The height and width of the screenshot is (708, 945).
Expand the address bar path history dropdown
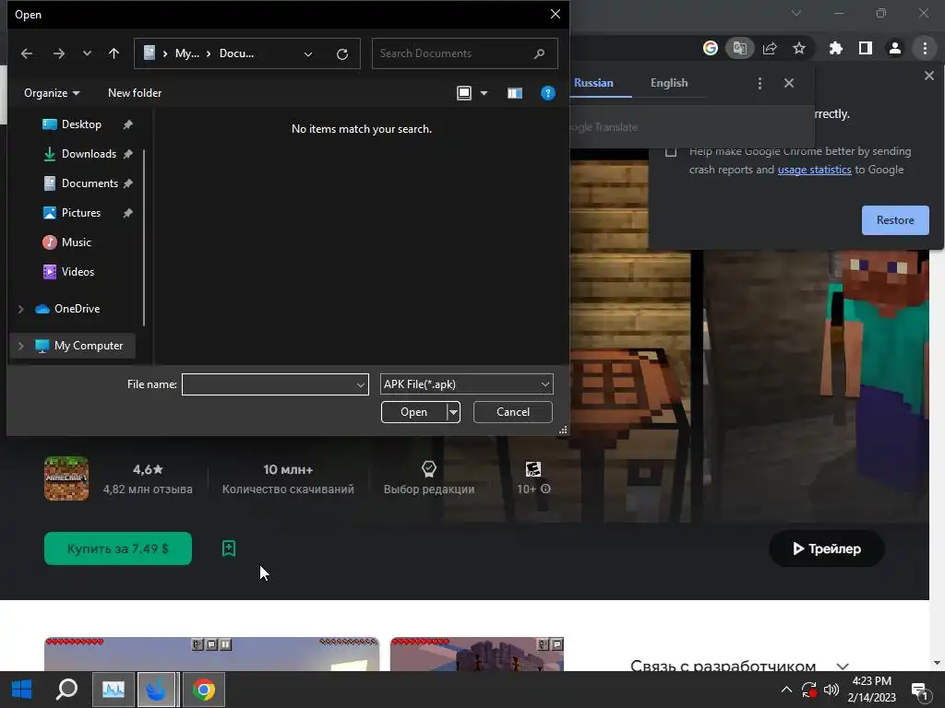click(x=308, y=54)
